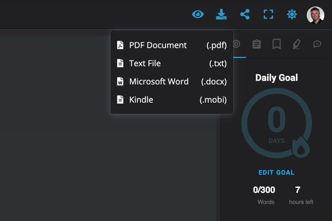Click the flame streak icon

[301, 147]
